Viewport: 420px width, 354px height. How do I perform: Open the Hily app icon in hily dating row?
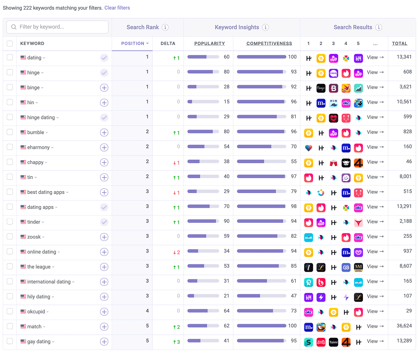(x=309, y=297)
